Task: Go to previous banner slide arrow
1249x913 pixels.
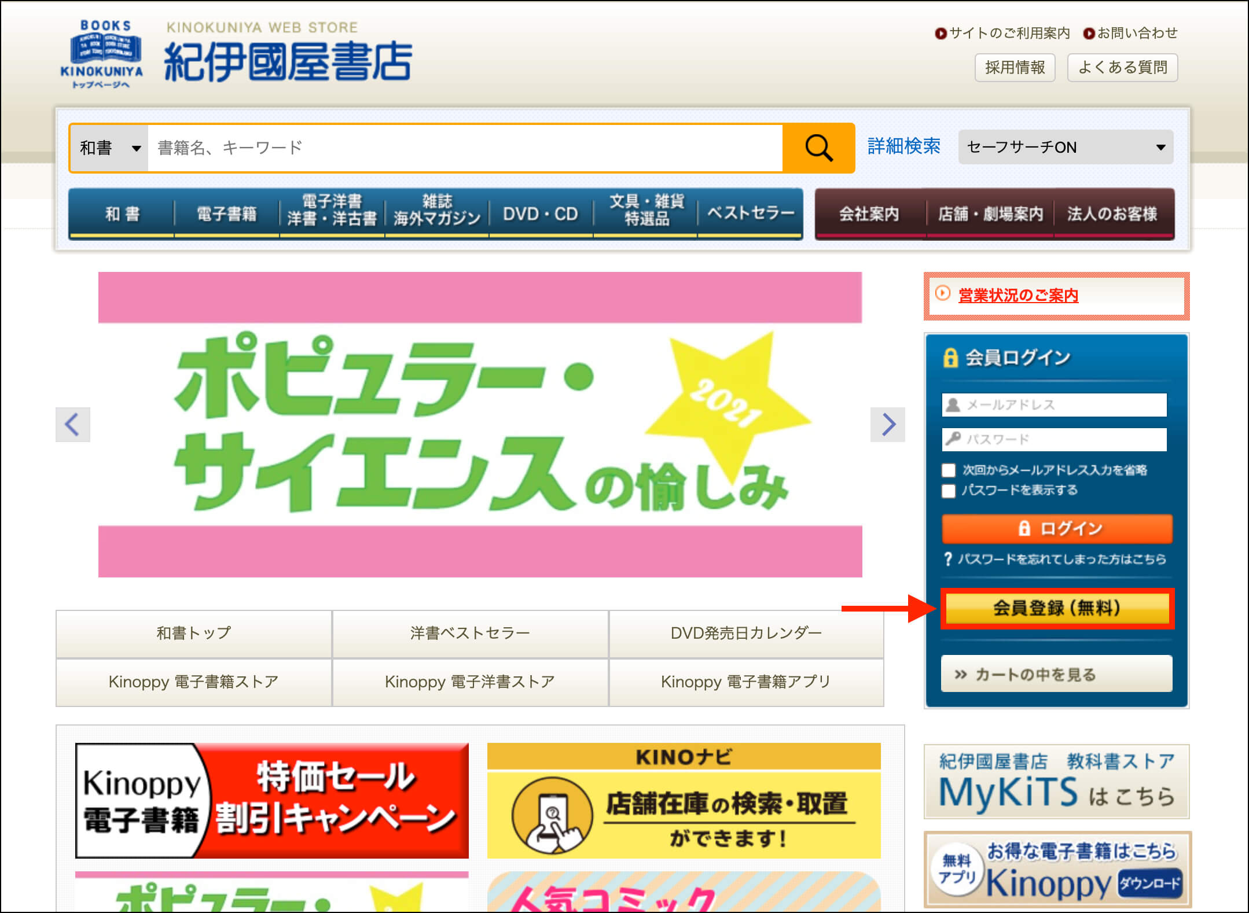Action: pos(73,424)
